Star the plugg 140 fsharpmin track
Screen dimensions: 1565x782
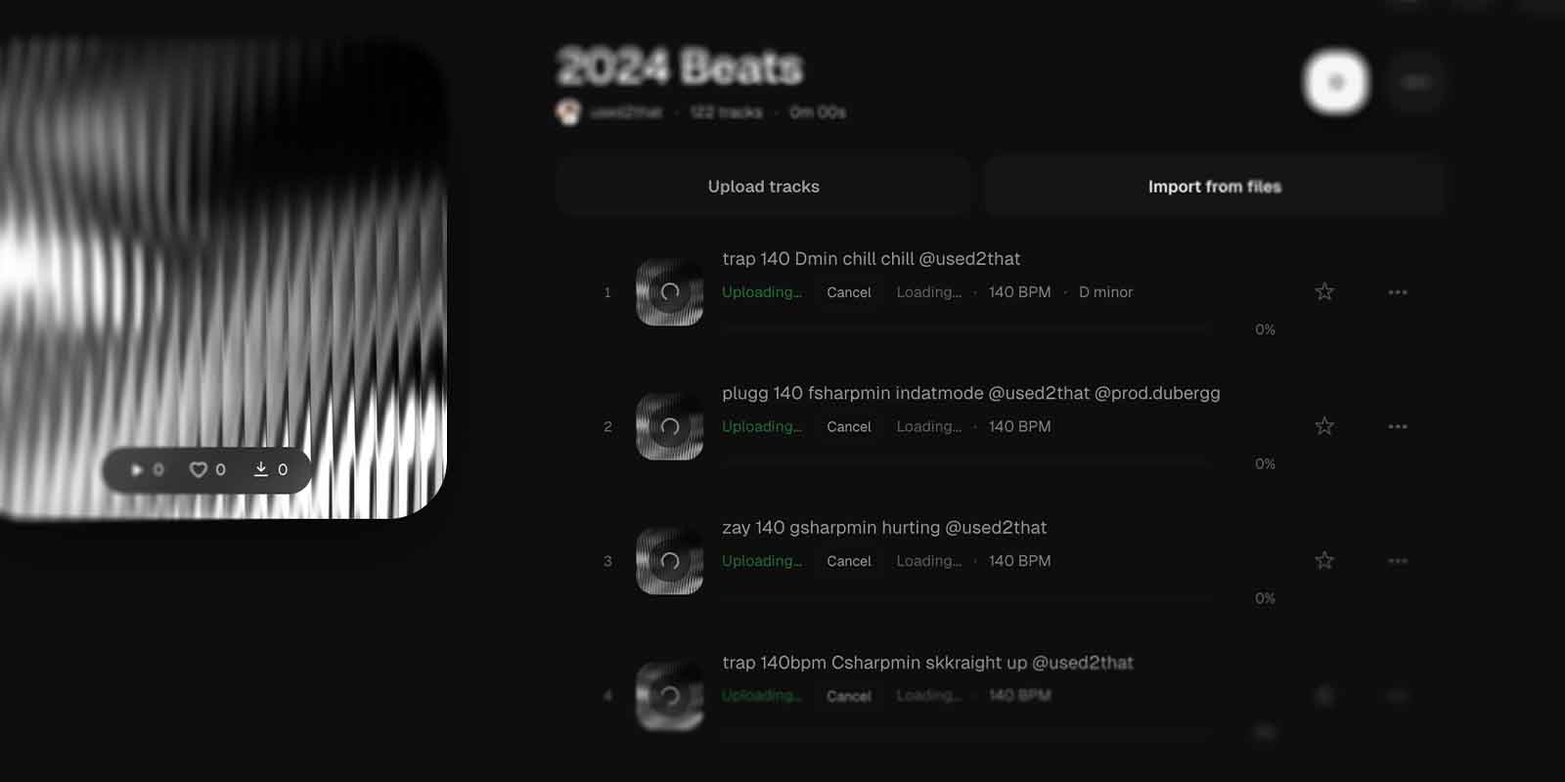pos(1324,426)
